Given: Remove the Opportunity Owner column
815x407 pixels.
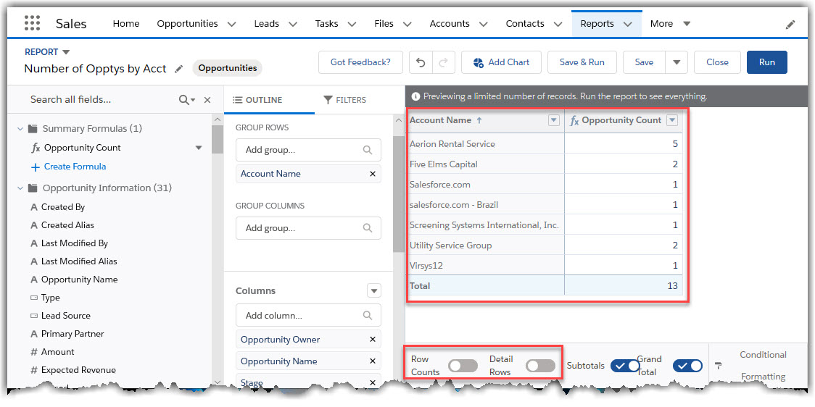Looking at the screenshot, I should [373, 340].
